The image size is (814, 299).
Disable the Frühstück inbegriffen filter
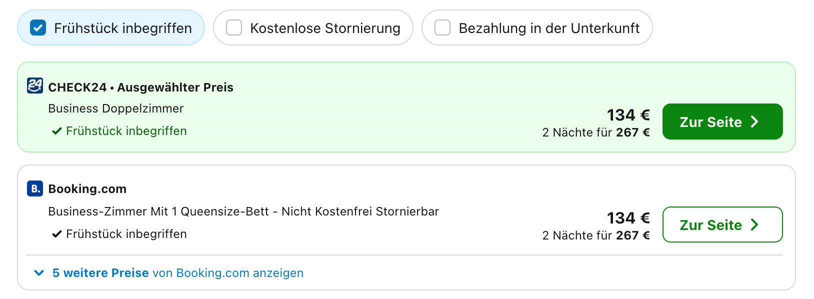pyautogui.click(x=111, y=28)
